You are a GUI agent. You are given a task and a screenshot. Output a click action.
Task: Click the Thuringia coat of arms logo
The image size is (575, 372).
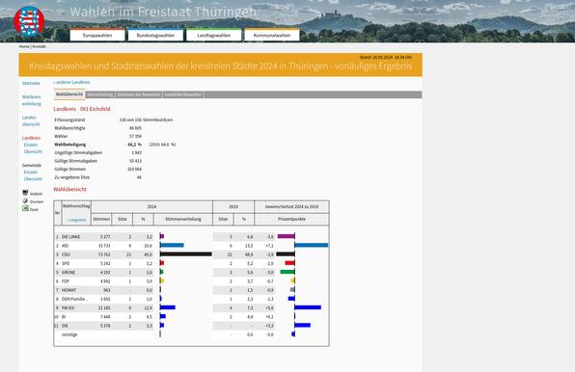[x=29, y=21]
